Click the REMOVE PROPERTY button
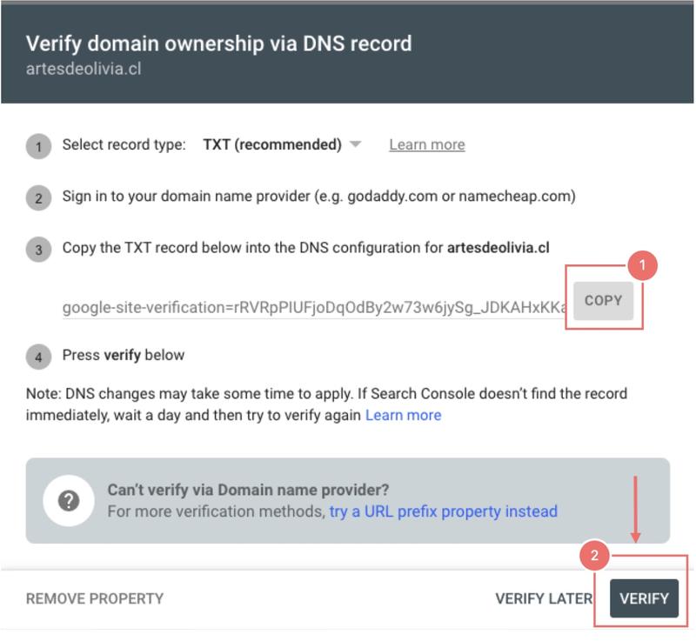 tap(95, 598)
